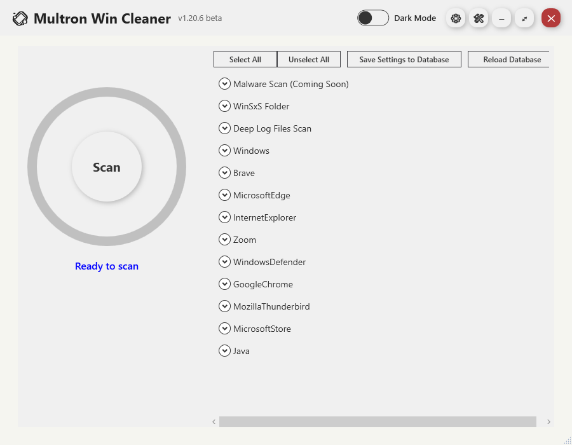Expand the Deep Log Files Scan entry

pyautogui.click(x=224, y=128)
